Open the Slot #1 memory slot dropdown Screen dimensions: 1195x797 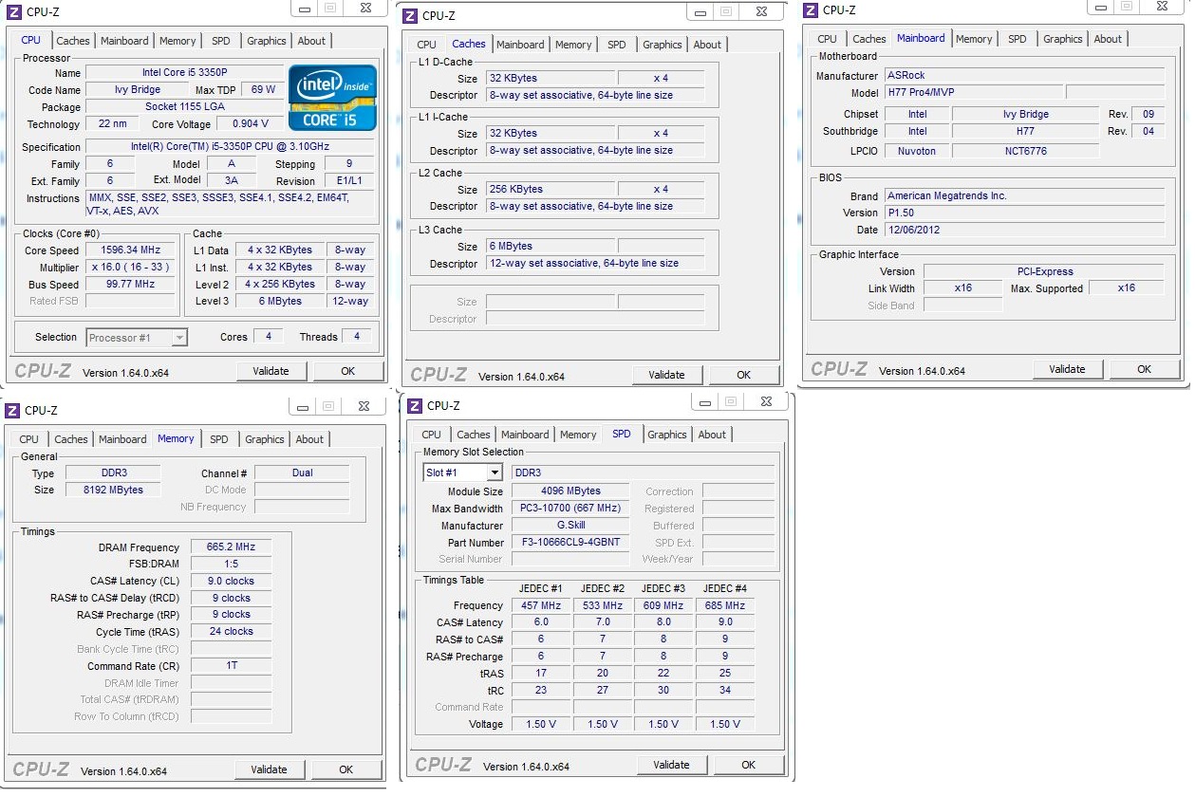coord(495,473)
